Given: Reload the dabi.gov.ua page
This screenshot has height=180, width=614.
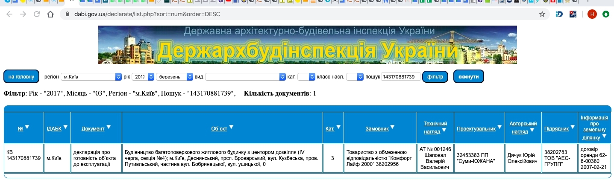Looking at the screenshot, I should [x=37, y=14].
